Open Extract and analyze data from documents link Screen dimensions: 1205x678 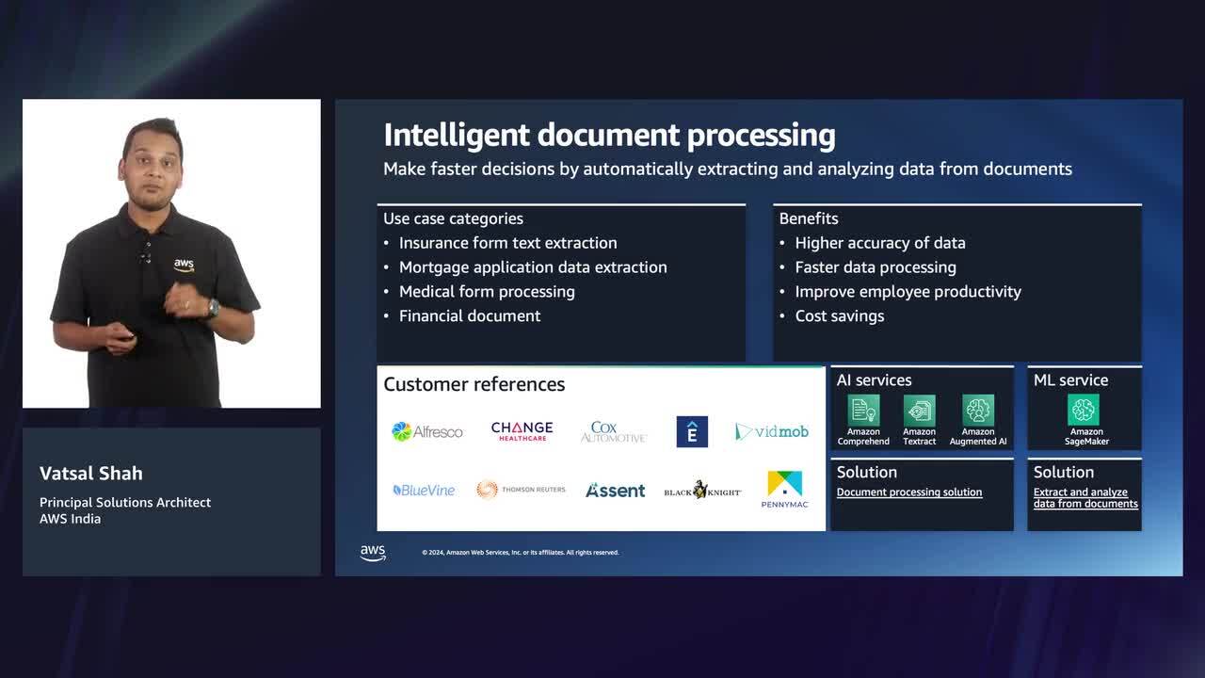click(1085, 498)
